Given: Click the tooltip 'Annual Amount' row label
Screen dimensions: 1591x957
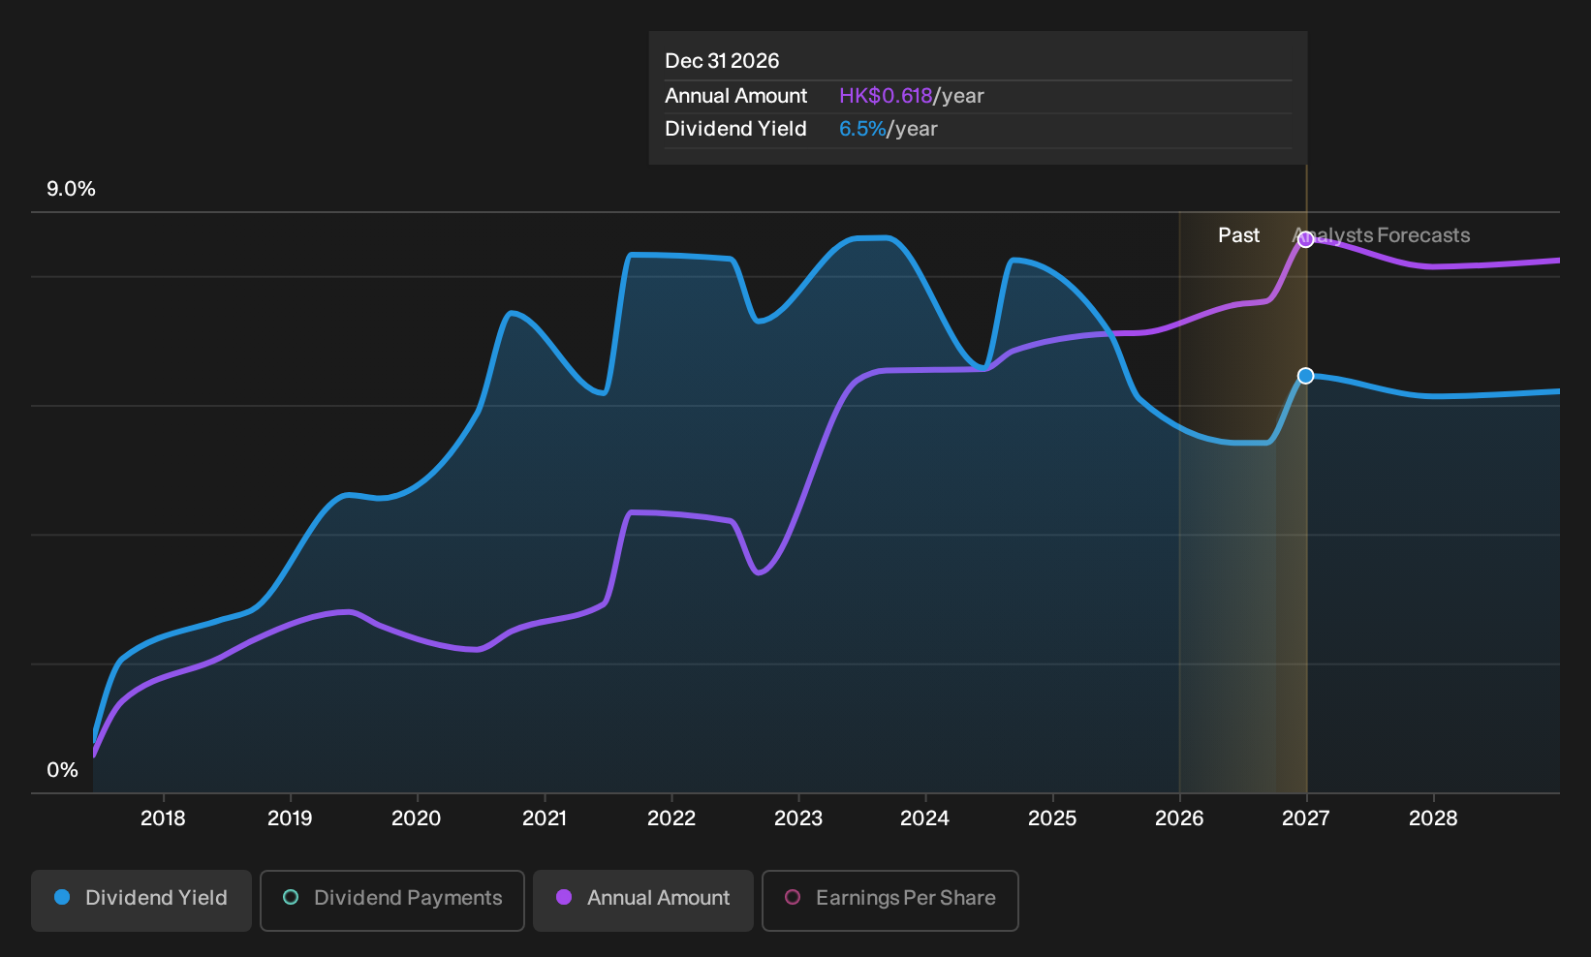Looking at the screenshot, I should [x=736, y=96].
